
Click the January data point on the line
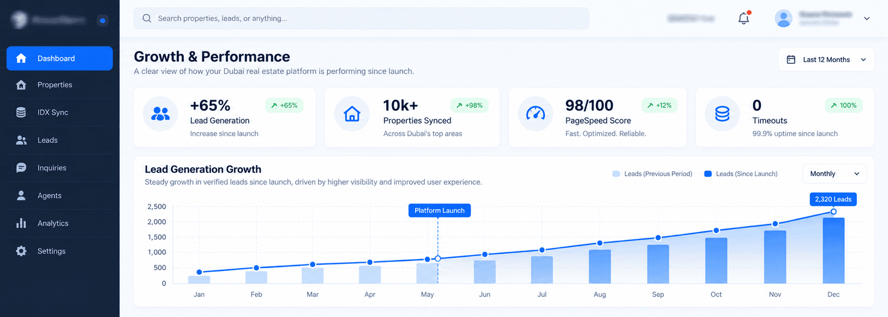pyautogui.click(x=199, y=272)
